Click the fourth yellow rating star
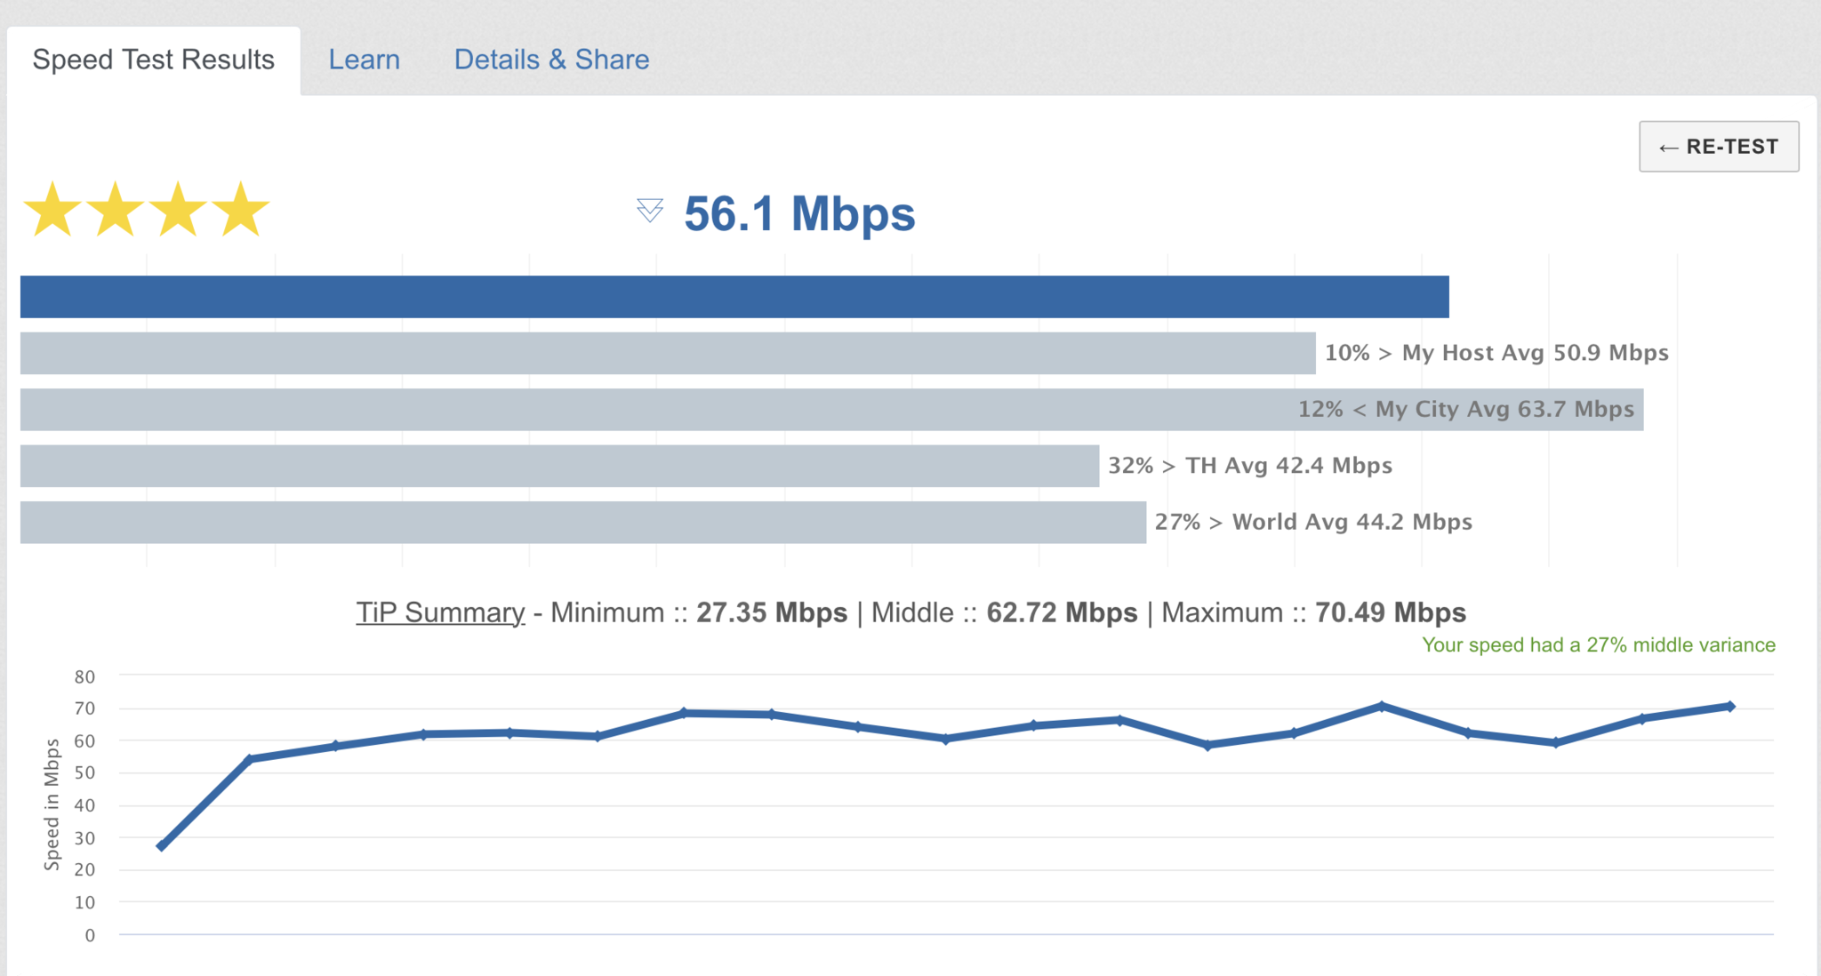The image size is (1821, 976). click(x=241, y=210)
